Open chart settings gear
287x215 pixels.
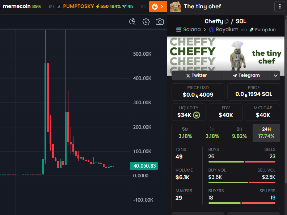[146, 22]
